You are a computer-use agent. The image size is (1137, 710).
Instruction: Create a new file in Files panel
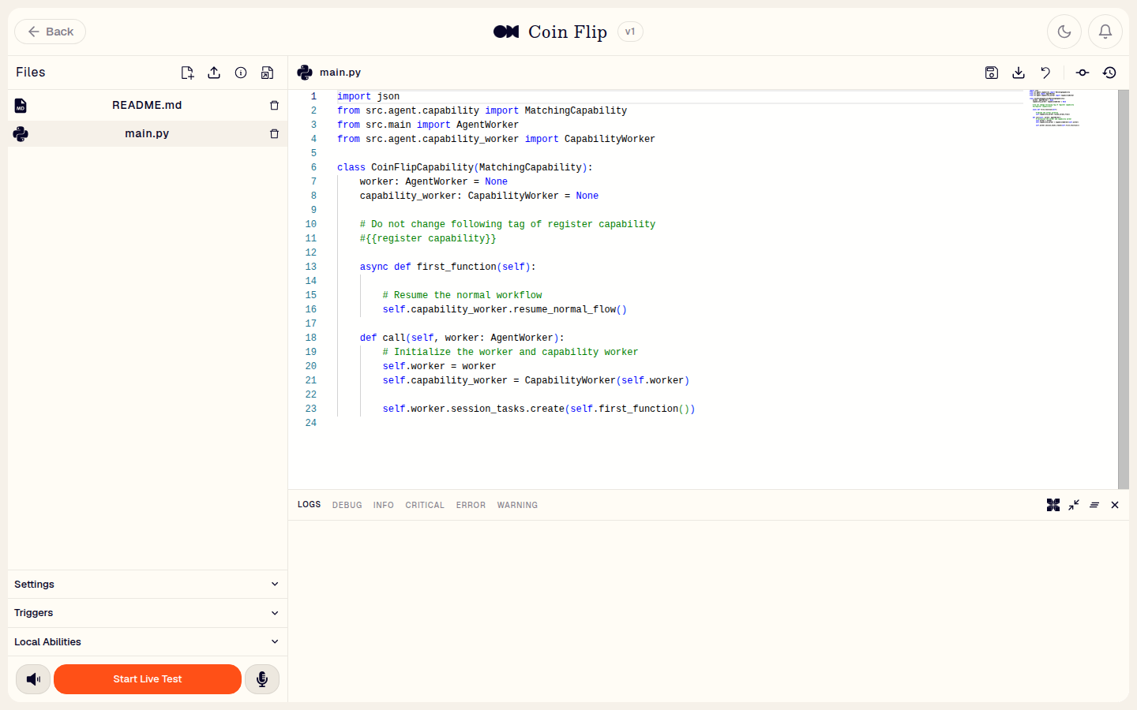[187, 73]
